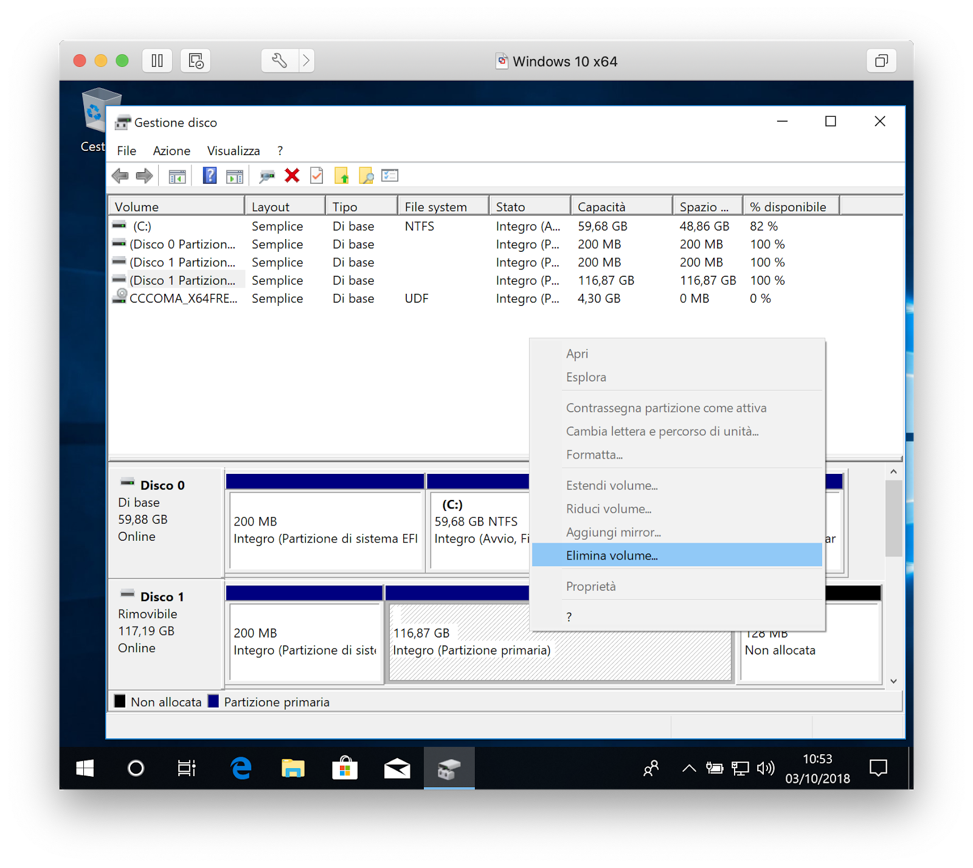Image resolution: width=973 pixels, height=868 pixels.
Task: Click the properties checkmark toolbar icon
Action: coord(317,176)
